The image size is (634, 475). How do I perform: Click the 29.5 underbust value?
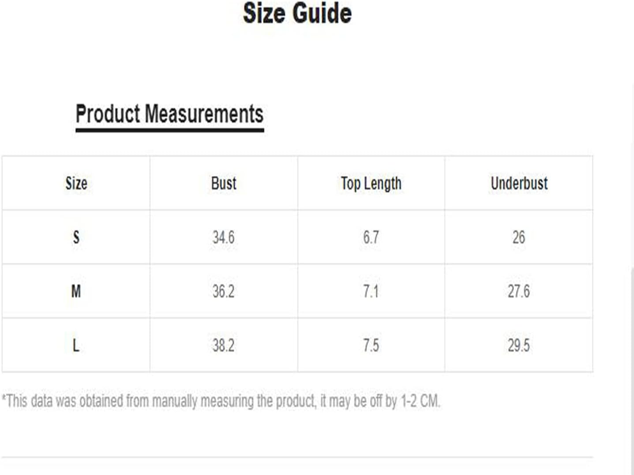click(519, 345)
